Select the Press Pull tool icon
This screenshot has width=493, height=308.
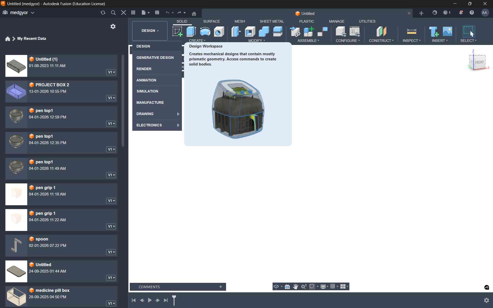point(236,32)
